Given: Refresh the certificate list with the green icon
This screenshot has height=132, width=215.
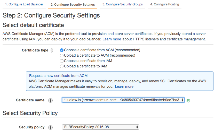Looking at the screenshot, I should [188, 100].
